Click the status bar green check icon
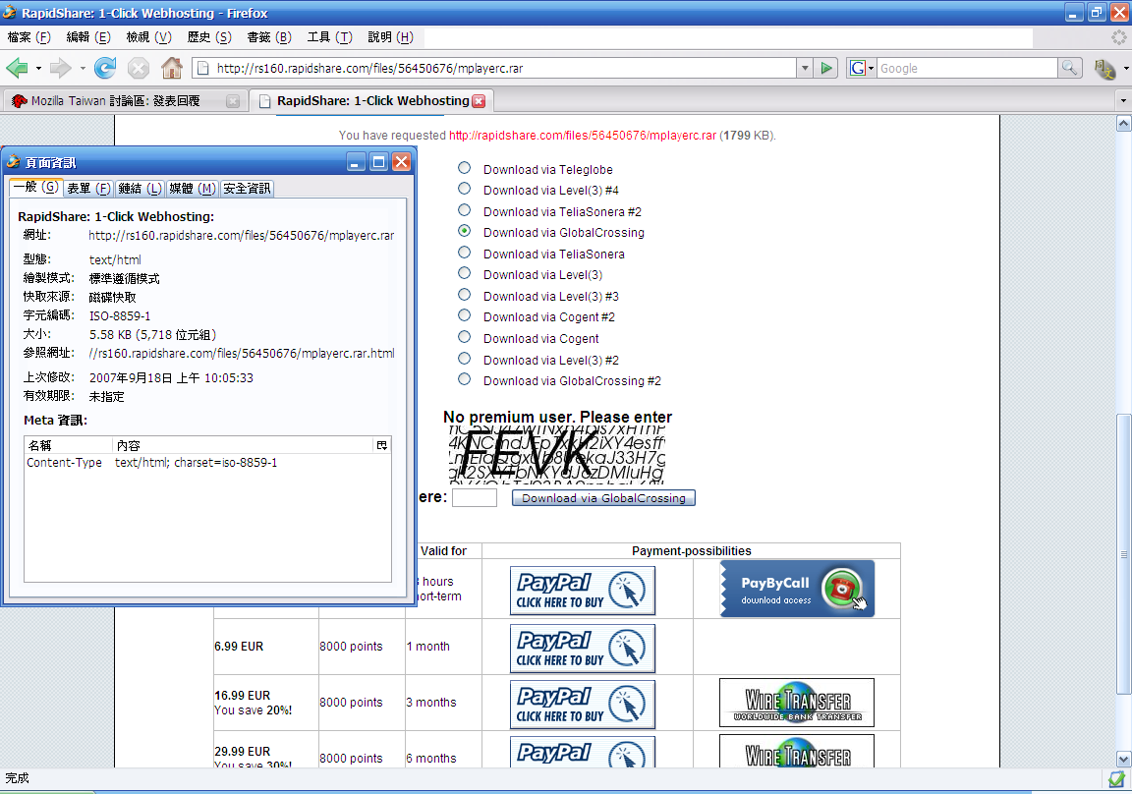Image resolution: width=1132 pixels, height=794 pixels. point(1117,778)
